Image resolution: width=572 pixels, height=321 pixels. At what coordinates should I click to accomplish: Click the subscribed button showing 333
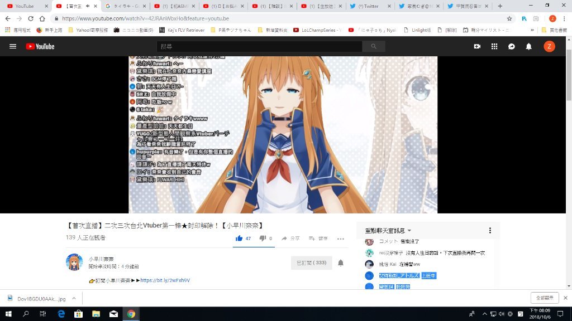pyautogui.click(x=311, y=263)
